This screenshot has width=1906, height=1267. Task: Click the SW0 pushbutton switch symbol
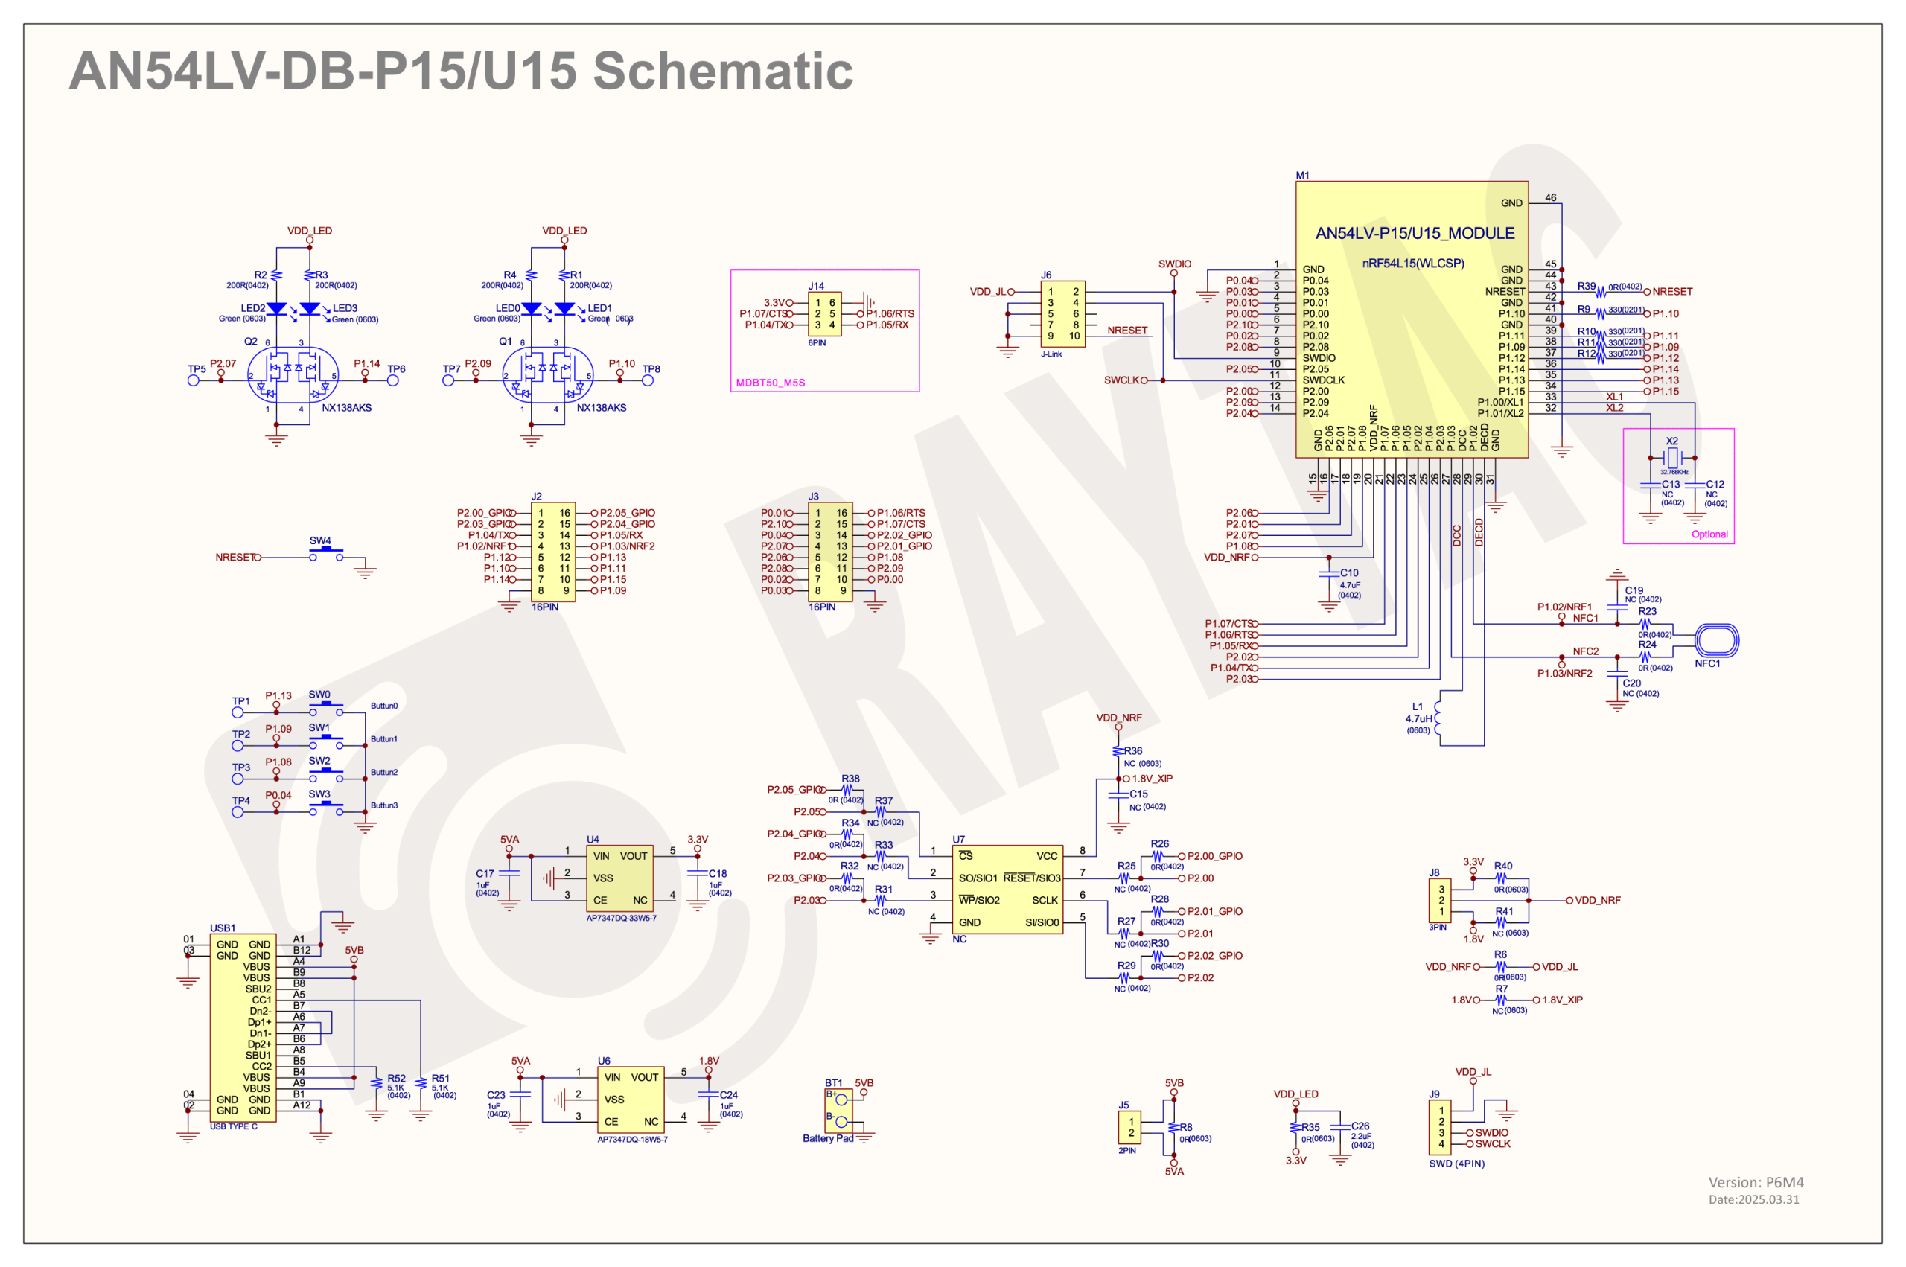pyautogui.click(x=325, y=709)
